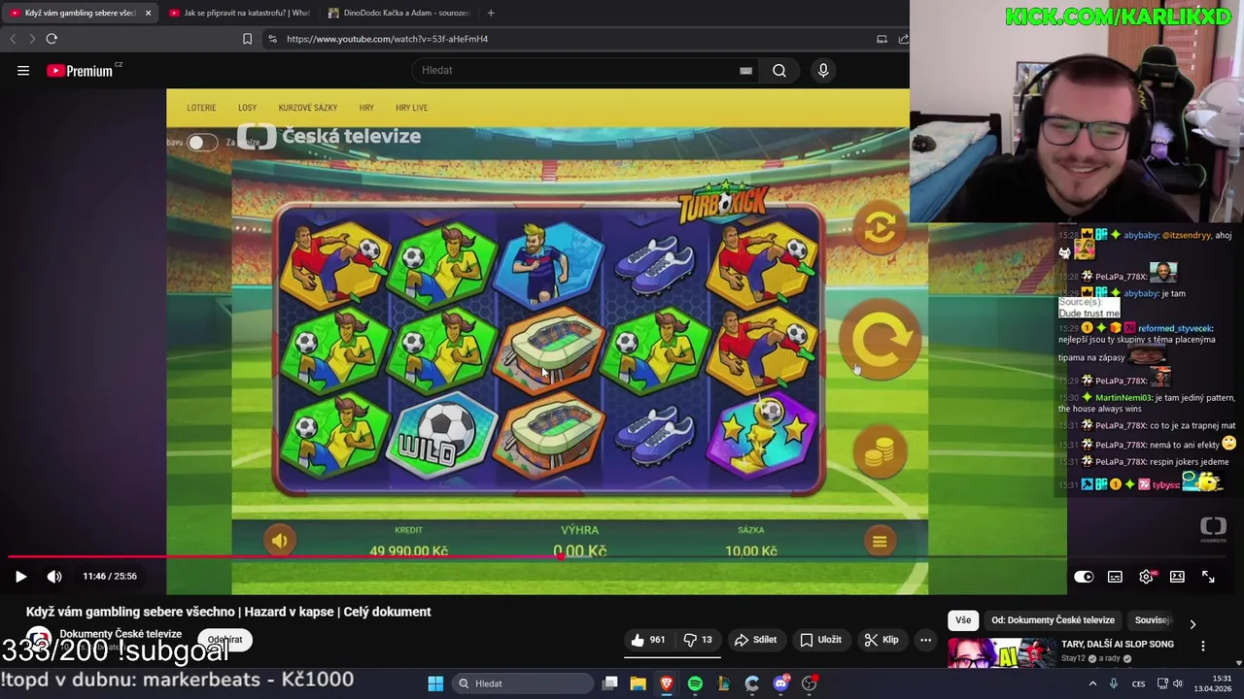This screenshot has height=699, width=1244.
Task: Click the 'LOTERIE' menu in the game video
Action: point(201,108)
